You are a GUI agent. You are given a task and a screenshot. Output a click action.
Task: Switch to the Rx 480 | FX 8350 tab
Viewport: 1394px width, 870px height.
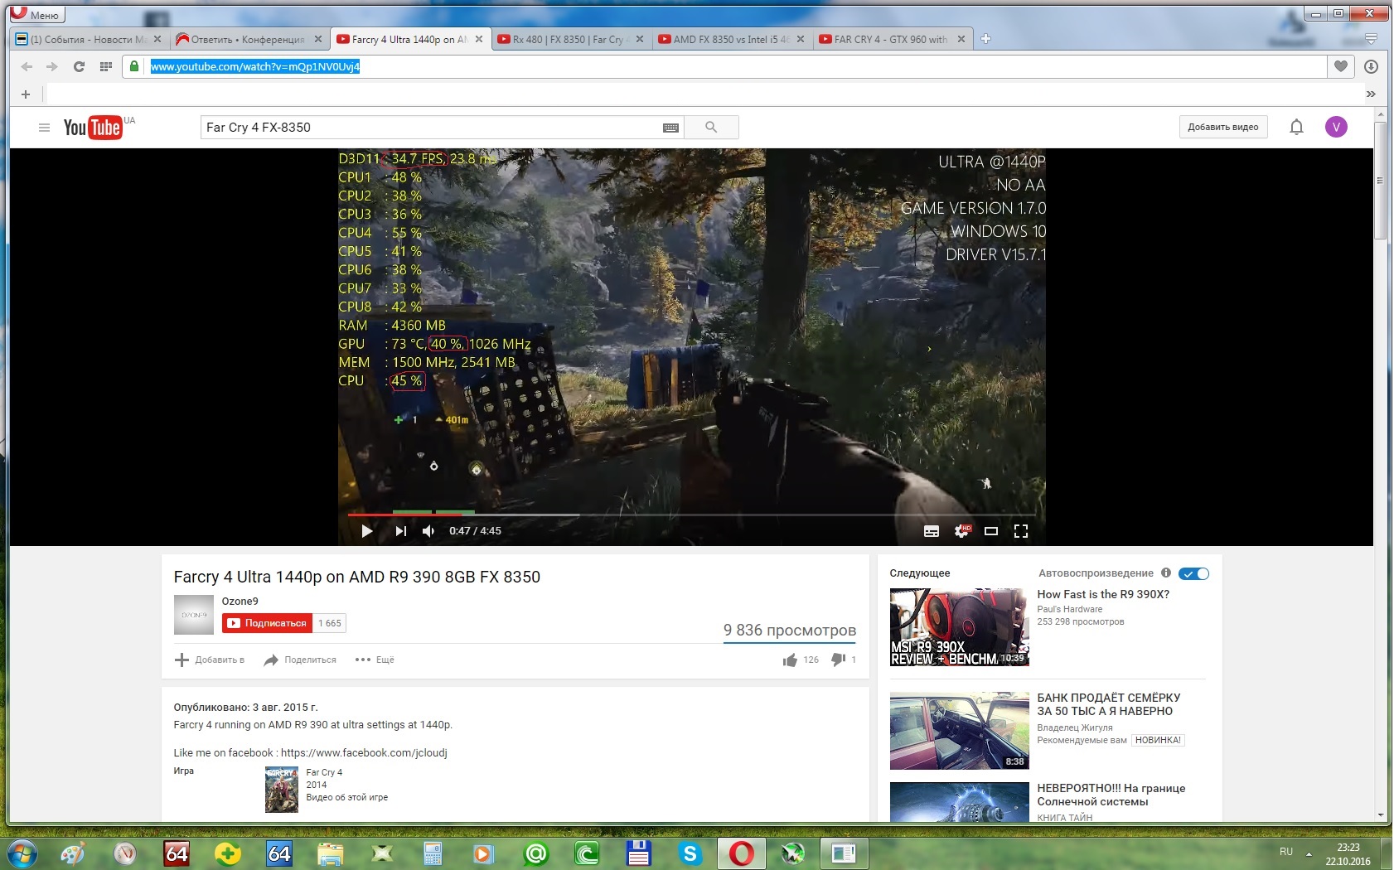(571, 39)
